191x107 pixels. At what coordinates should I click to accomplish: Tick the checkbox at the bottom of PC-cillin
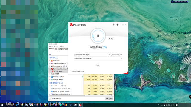pyautogui.click(x=70, y=71)
